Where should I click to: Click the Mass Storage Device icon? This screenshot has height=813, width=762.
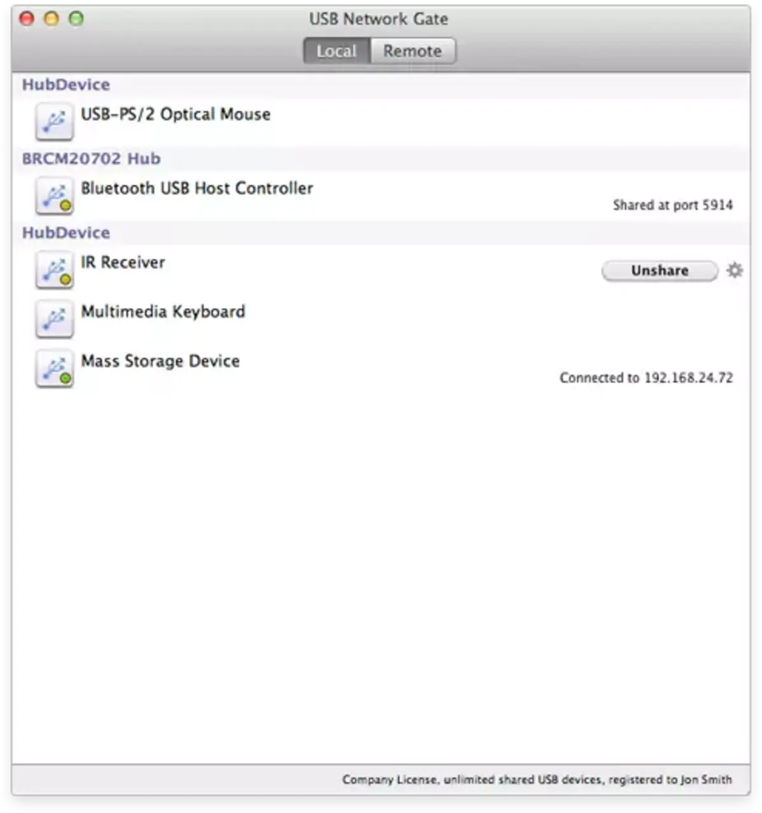(54, 368)
